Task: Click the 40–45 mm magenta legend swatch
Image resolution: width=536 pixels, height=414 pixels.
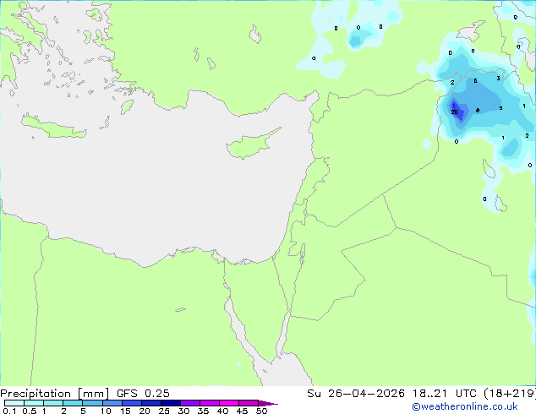Action: [x=229, y=403]
